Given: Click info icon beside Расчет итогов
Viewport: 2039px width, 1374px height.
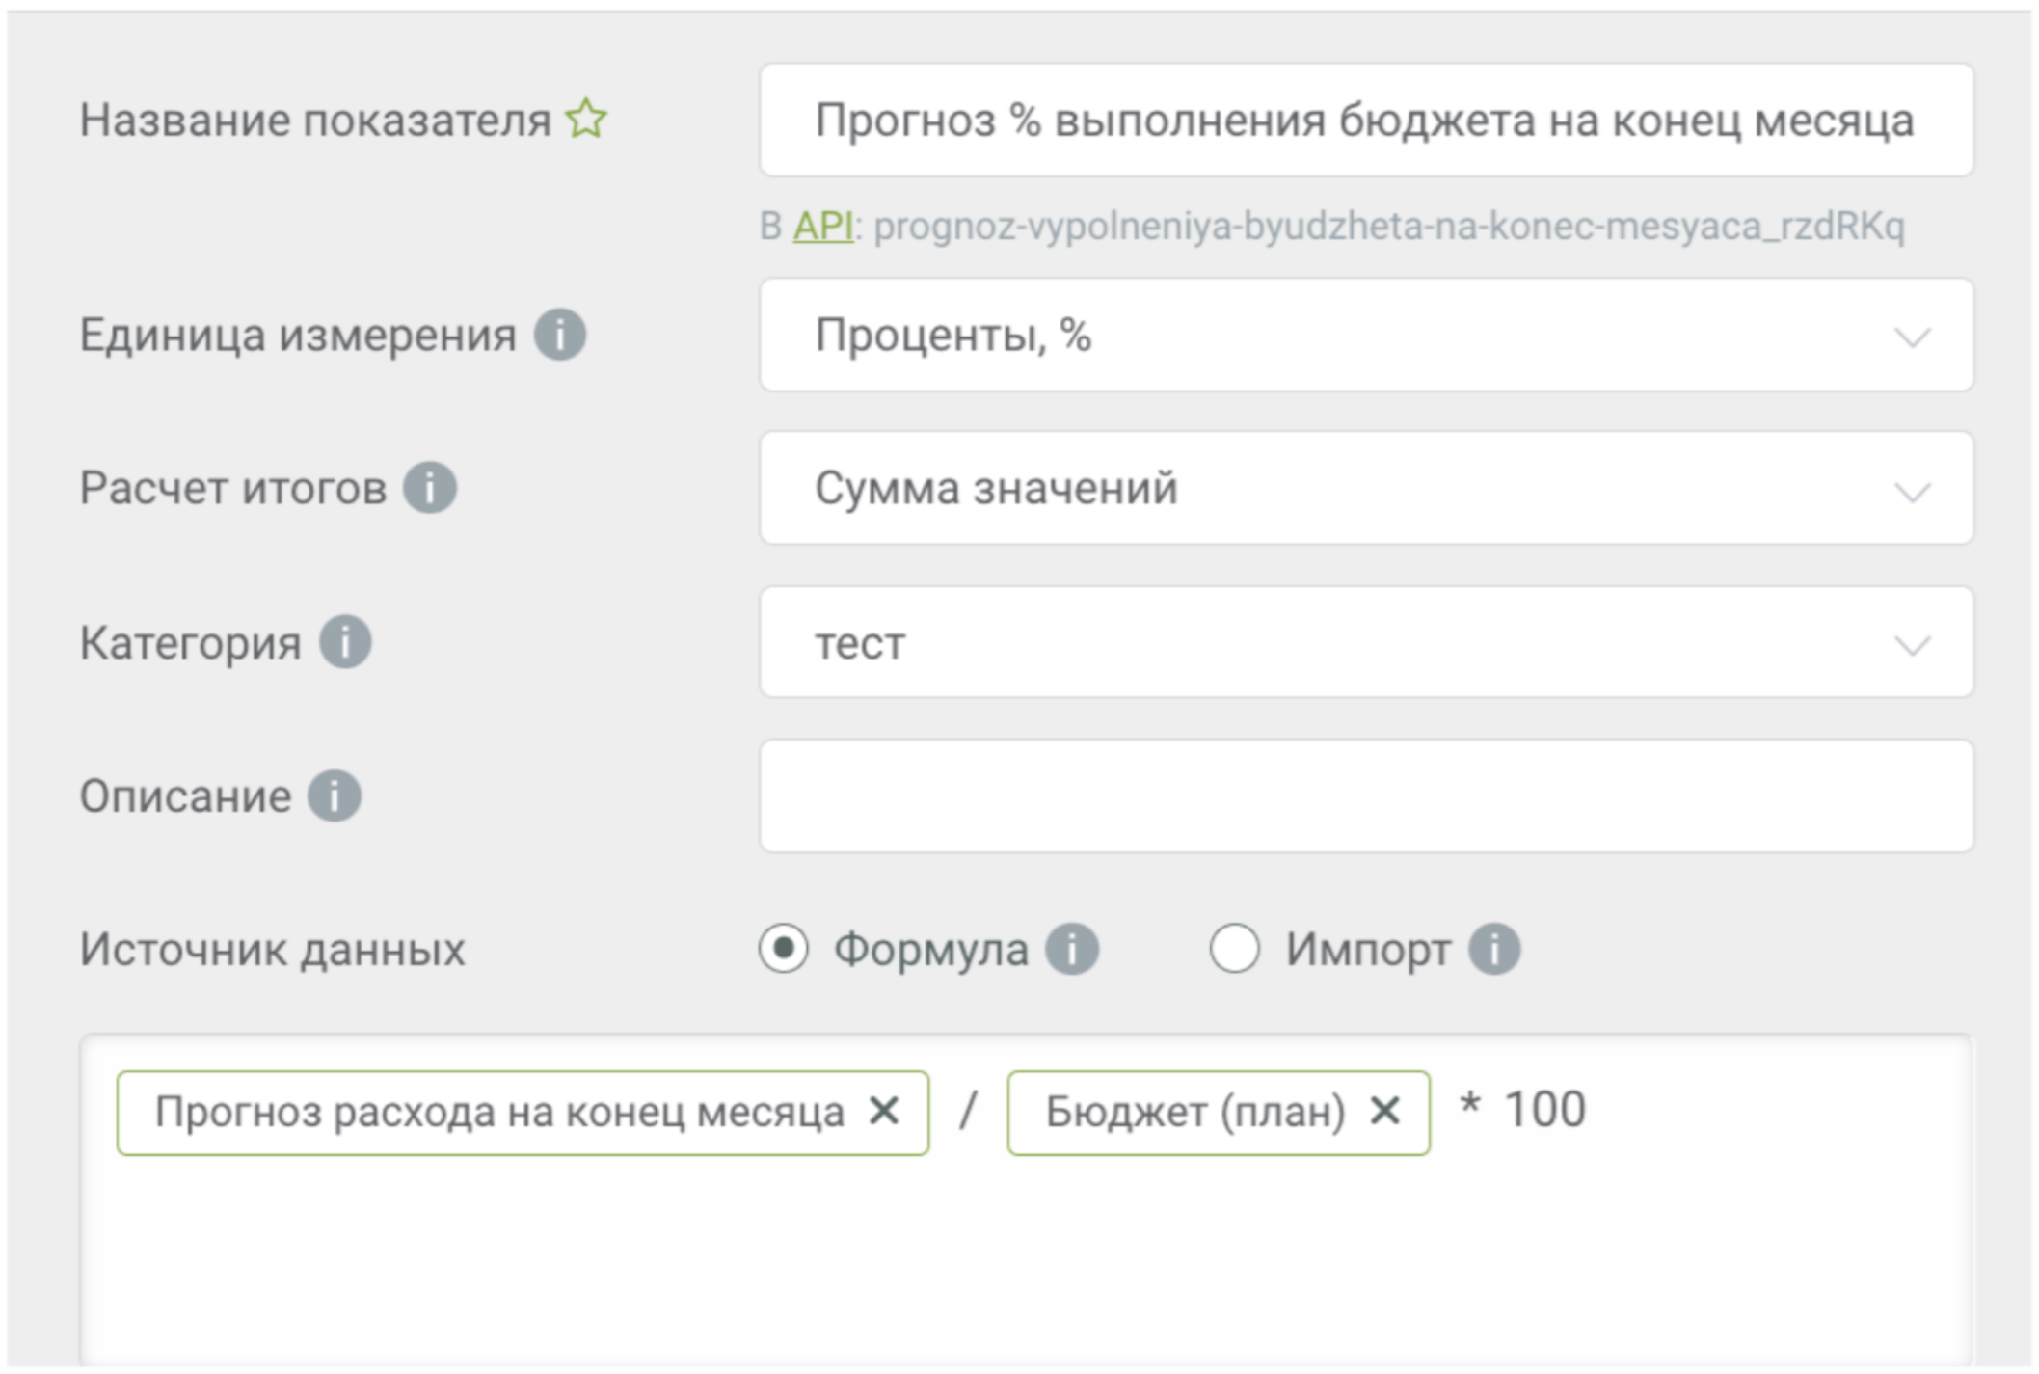Looking at the screenshot, I should coord(429,487).
